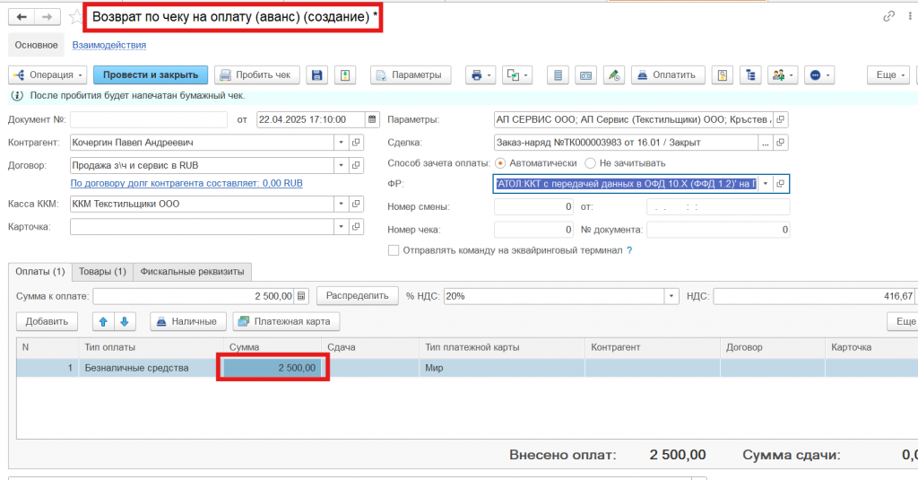Copy document link with chain icon
Viewport: 918px width, 480px height.
[888, 16]
